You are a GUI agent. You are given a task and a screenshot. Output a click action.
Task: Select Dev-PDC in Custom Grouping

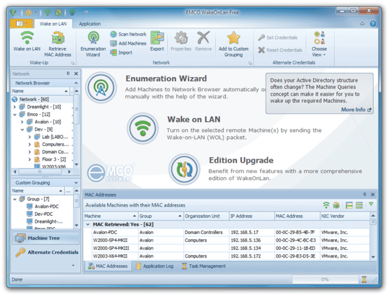44,214
